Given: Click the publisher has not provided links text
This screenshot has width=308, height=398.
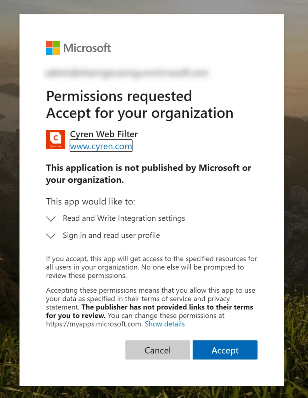Looking at the screenshot, I should click(167, 307).
